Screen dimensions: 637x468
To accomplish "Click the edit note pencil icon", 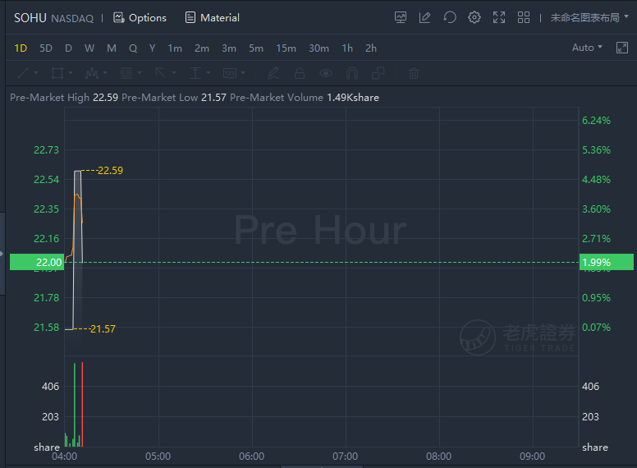I will (425, 17).
